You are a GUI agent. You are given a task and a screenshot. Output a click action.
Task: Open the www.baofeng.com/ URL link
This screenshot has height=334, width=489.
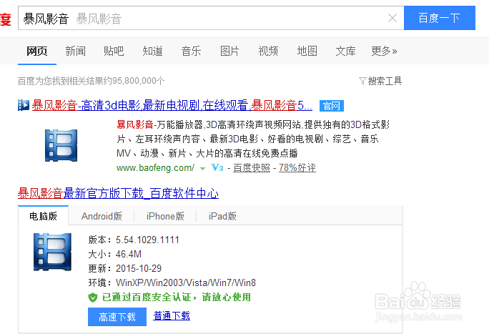(155, 168)
